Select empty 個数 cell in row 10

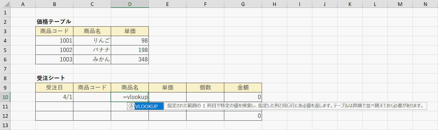[x=205, y=97]
